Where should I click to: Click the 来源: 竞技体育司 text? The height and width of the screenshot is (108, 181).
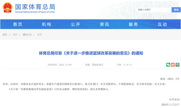coord(94,65)
